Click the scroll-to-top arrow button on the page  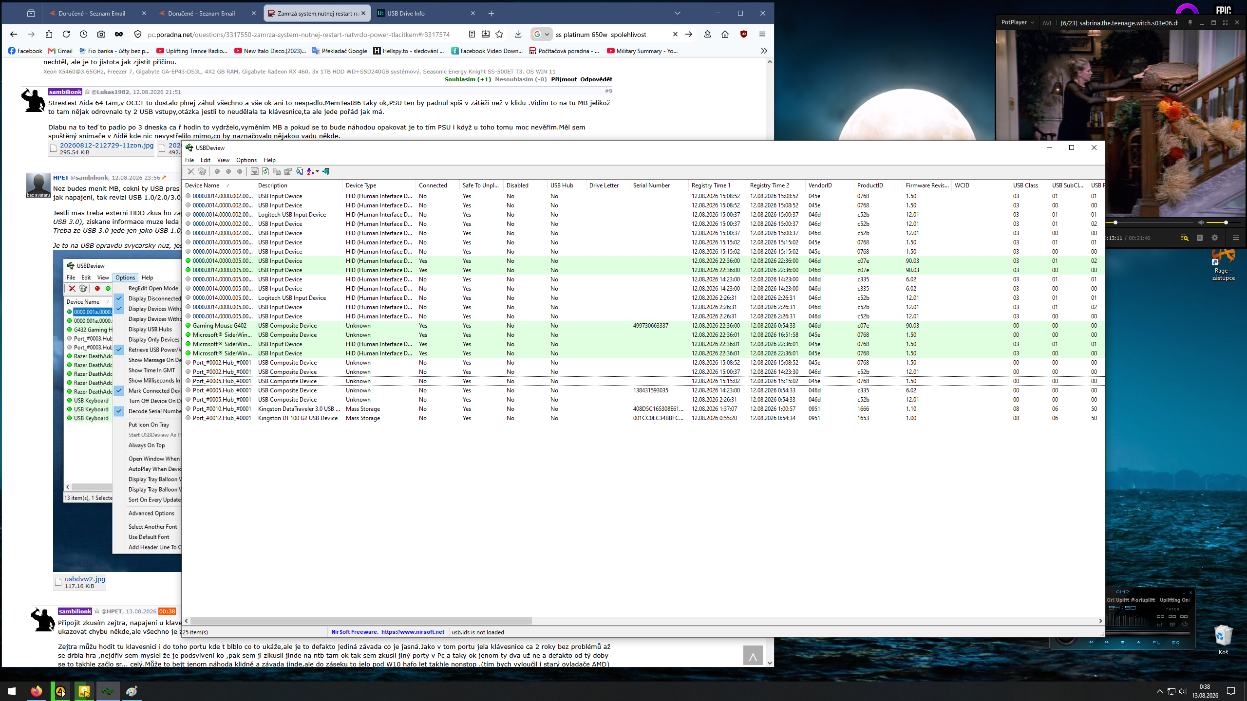753,655
